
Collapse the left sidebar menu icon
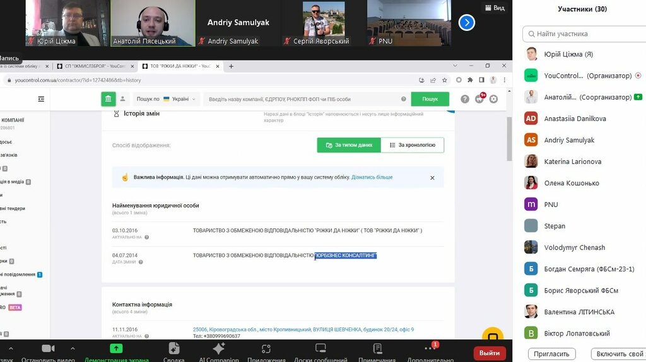click(x=42, y=99)
